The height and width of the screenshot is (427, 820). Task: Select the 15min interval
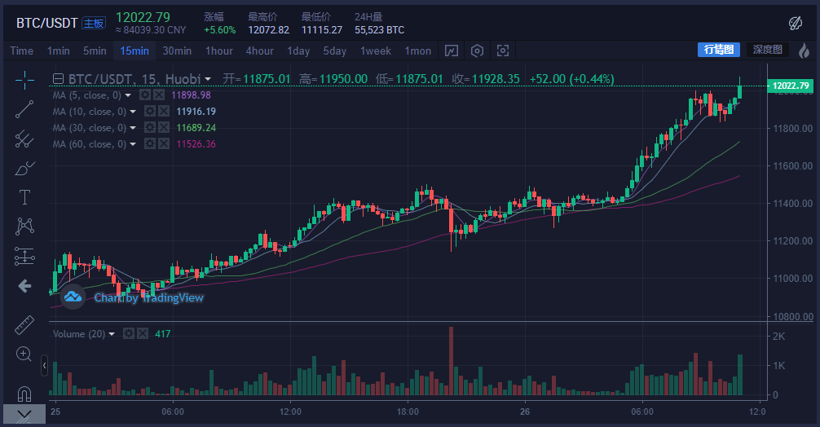tap(134, 51)
